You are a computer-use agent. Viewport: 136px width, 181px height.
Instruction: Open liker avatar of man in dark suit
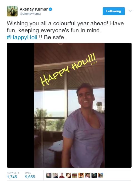click(55, 175)
